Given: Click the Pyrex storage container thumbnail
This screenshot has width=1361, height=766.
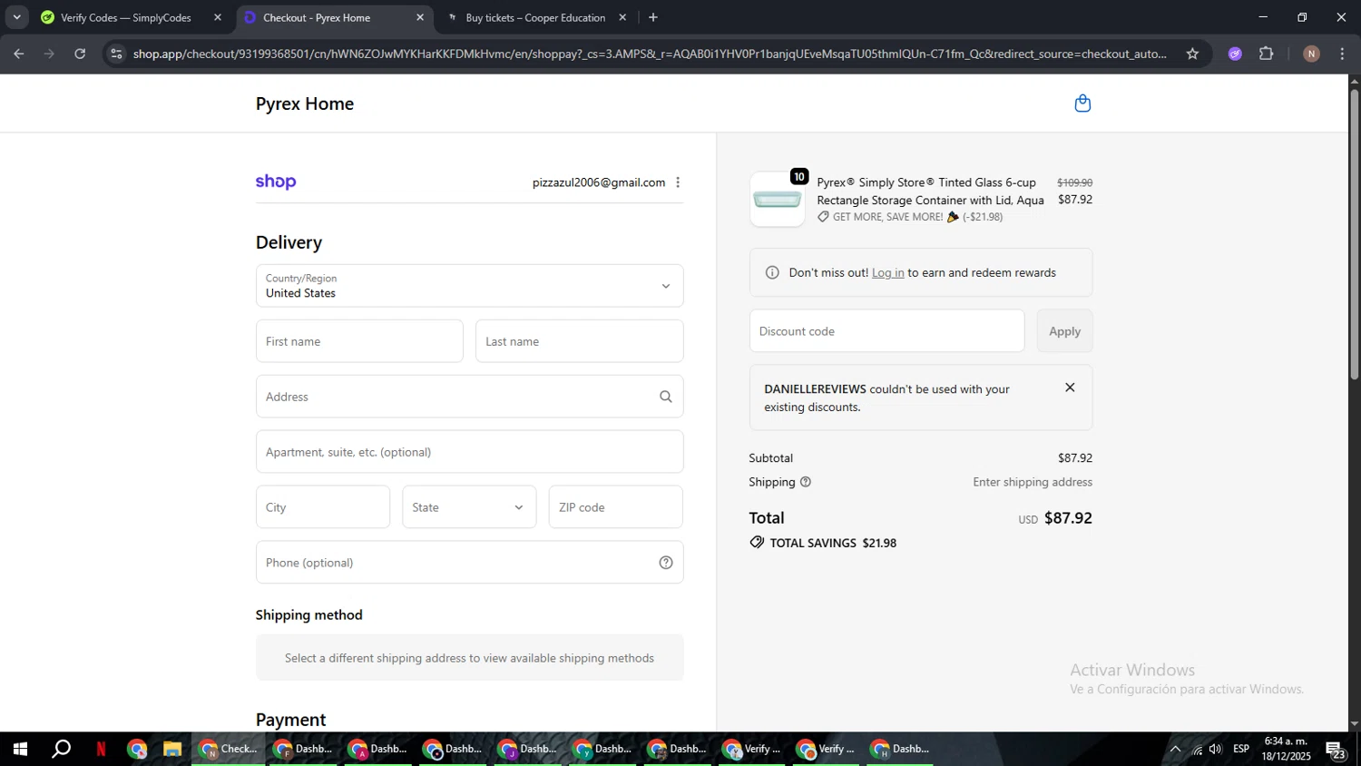Looking at the screenshot, I should pyautogui.click(x=778, y=200).
